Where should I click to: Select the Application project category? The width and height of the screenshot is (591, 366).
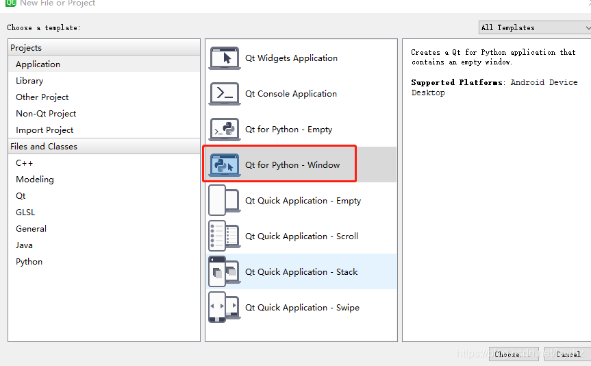point(104,64)
